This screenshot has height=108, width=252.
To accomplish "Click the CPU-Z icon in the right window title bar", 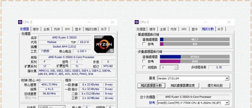I will pyautogui.click(x=137, y=22).
